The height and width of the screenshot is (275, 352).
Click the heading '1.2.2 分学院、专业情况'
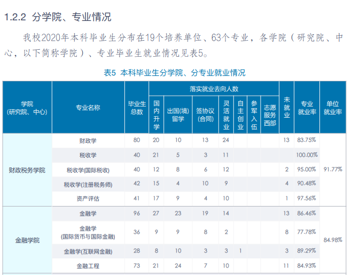(58, 17)
